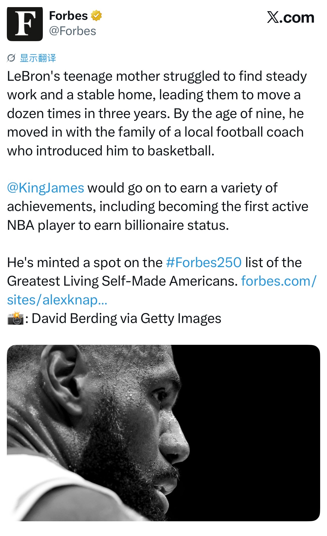Open the Forbes profile avatar
The width and height of the screenshot is (327, 536).
[25, 24]
